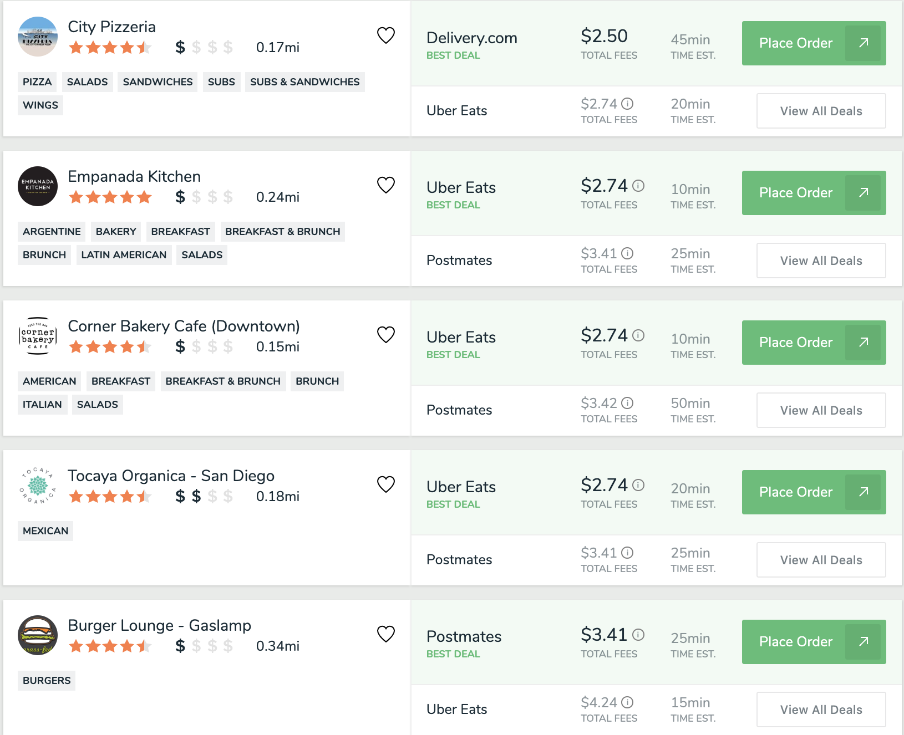Favorite Empanada Kitchen with the heart icon
This screenshot has height=735, width=904.
(386, 185)
